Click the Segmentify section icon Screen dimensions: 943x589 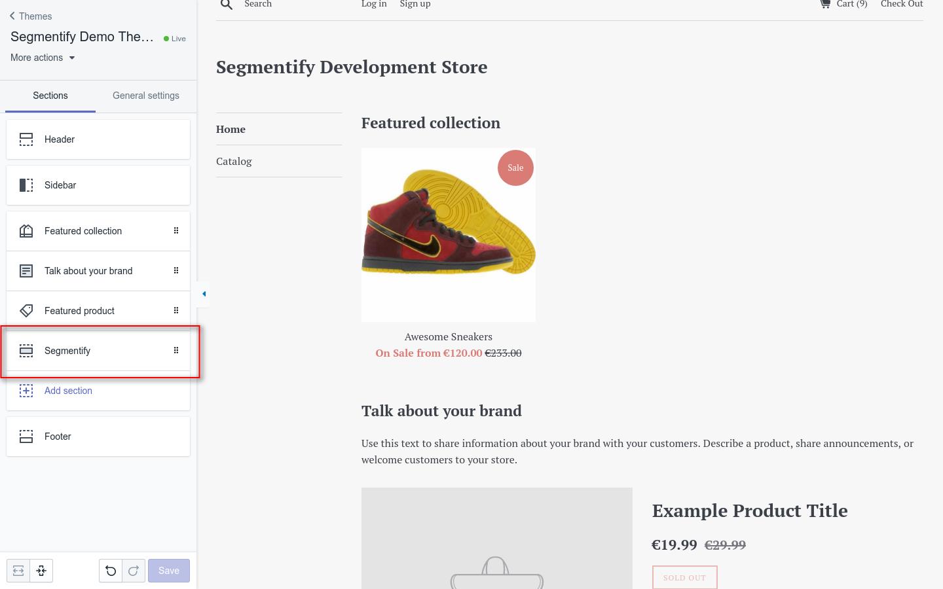click(26, 351)
